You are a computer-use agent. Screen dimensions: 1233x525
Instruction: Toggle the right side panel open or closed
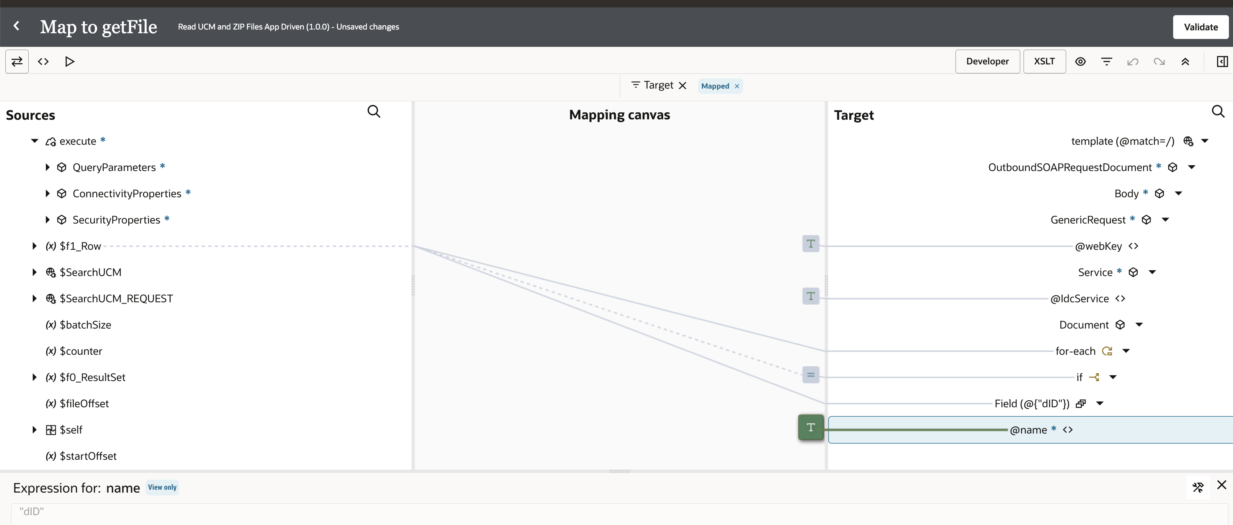coord(1222,61)
